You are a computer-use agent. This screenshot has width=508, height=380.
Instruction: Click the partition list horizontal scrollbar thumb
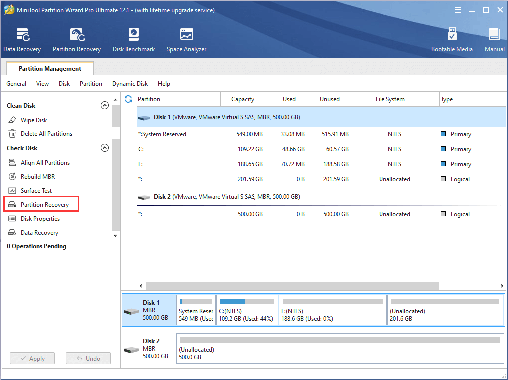(292, 286)
